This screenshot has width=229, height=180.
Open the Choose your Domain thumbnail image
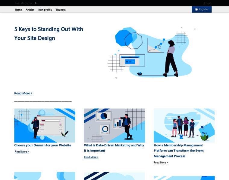[45, 125]
